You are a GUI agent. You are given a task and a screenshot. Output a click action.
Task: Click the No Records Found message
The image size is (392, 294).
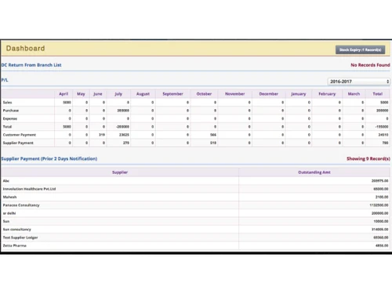pyautogui.click(x=370, y=65)
